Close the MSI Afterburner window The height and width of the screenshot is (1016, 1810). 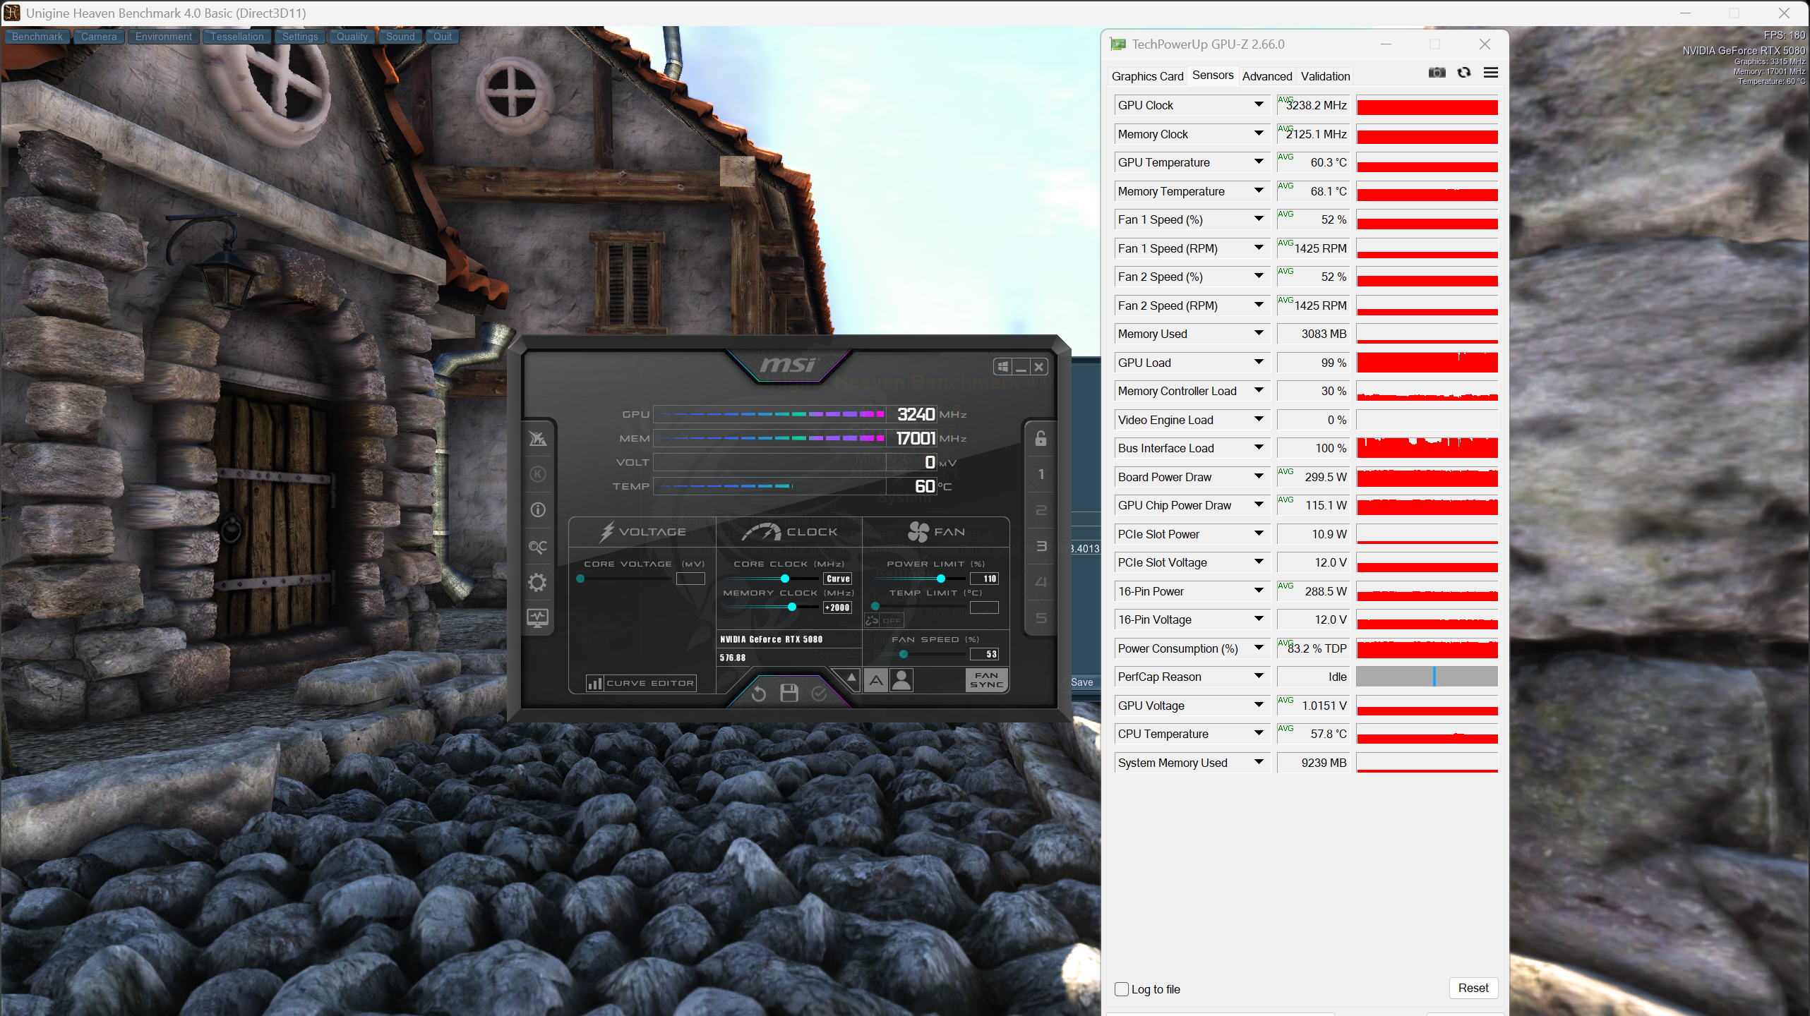(1038, 367)
